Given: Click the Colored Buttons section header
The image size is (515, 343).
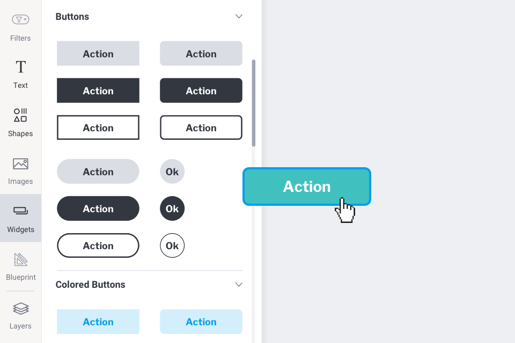Looking at the screenshot, I should [x=90, y=285].
